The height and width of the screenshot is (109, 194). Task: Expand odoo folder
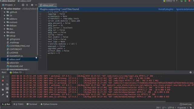tap(5, 32)
